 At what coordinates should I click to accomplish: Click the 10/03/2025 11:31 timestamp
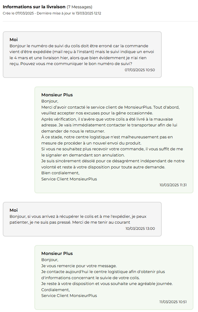click(x=173, y=185)
